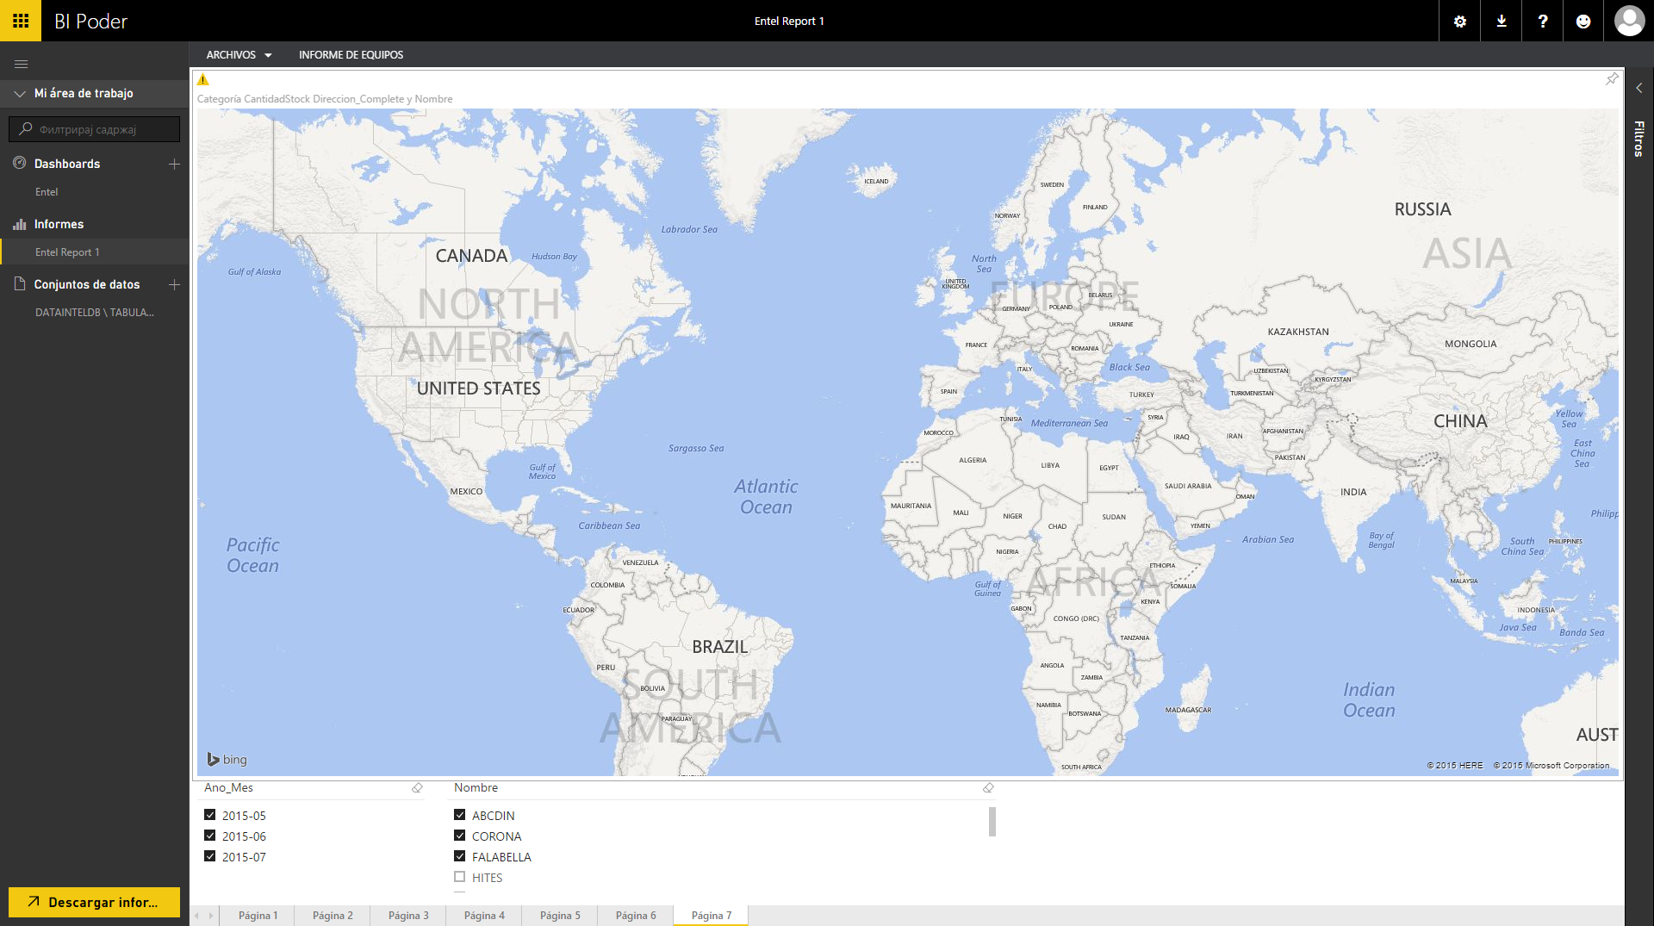
Task: Open the app launcher grid icon
Action: [21, 21]
